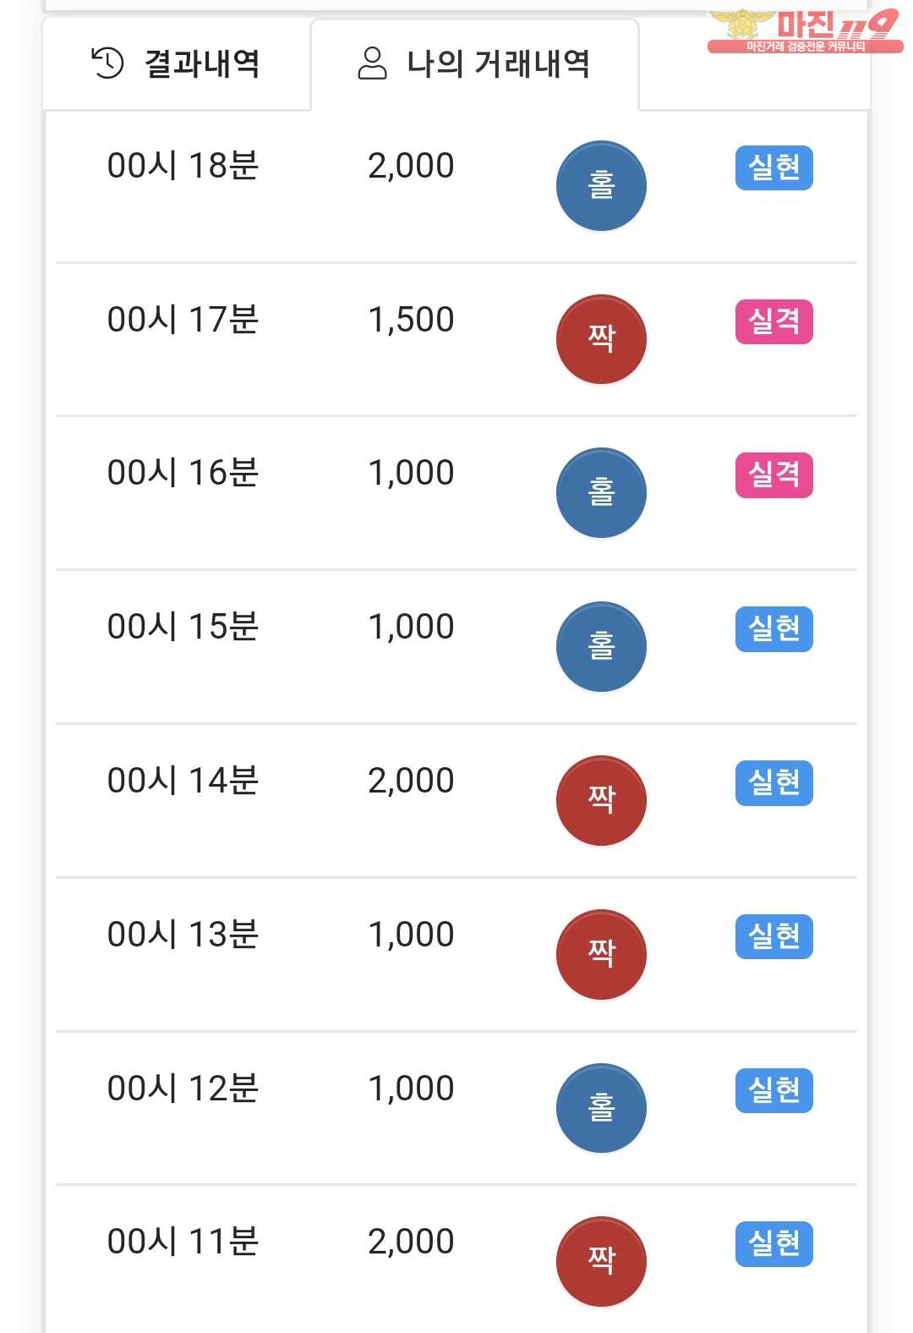
Task: Click the red 짝 circle at 00시 11분
Action: 601,1262
